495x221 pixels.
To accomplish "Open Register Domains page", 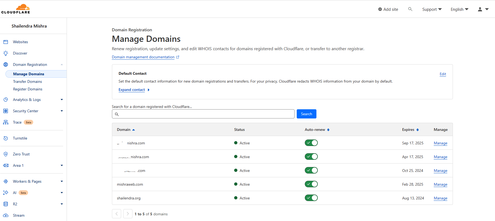I will click(28, 89).
